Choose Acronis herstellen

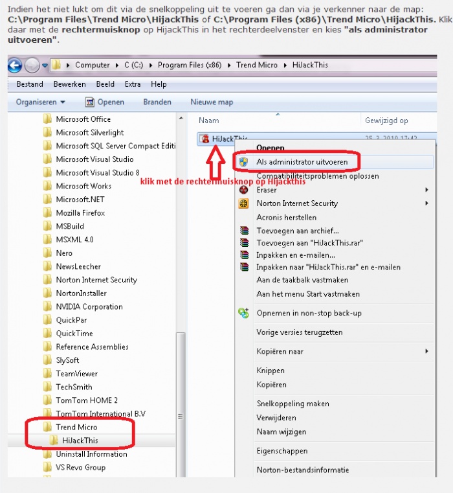[x=286, y=218]
